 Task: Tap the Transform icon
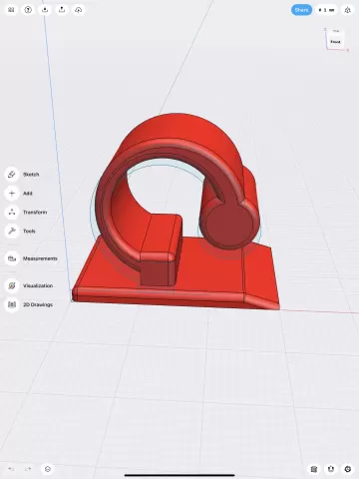pos(12,213)
